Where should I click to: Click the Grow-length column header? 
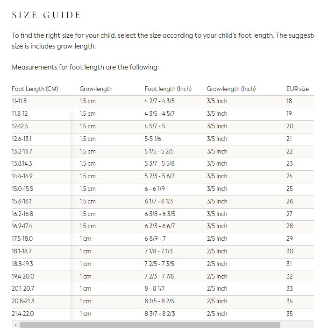[x=96, y=89]
